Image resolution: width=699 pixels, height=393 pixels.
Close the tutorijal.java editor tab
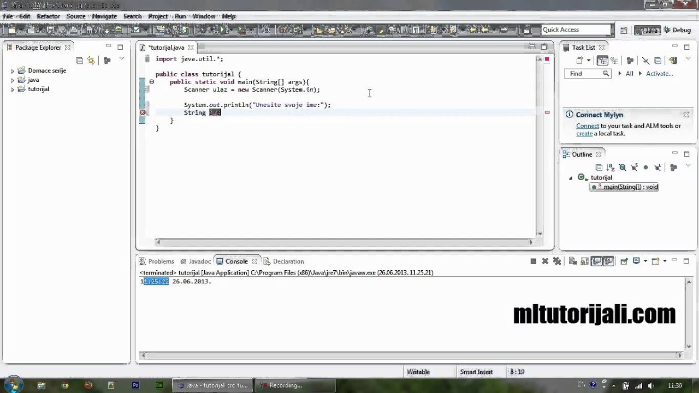(x=191, y=47)
